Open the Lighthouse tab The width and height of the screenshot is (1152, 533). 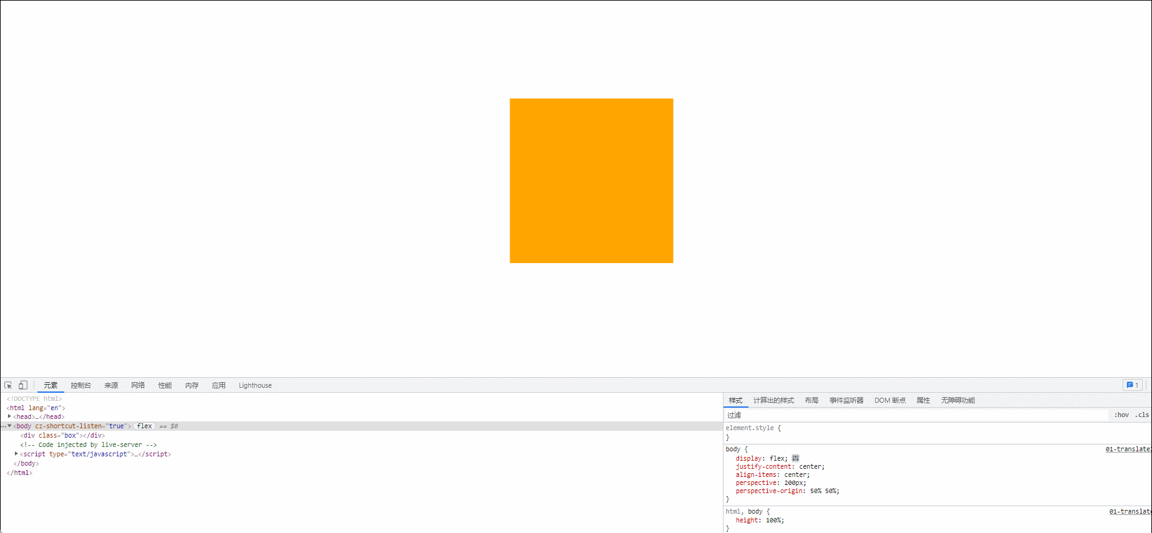point(255,385)
